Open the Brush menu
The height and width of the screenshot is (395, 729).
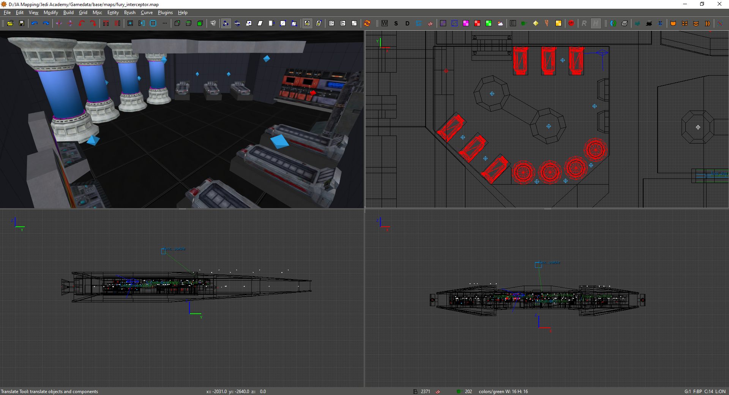pos(129,13)
